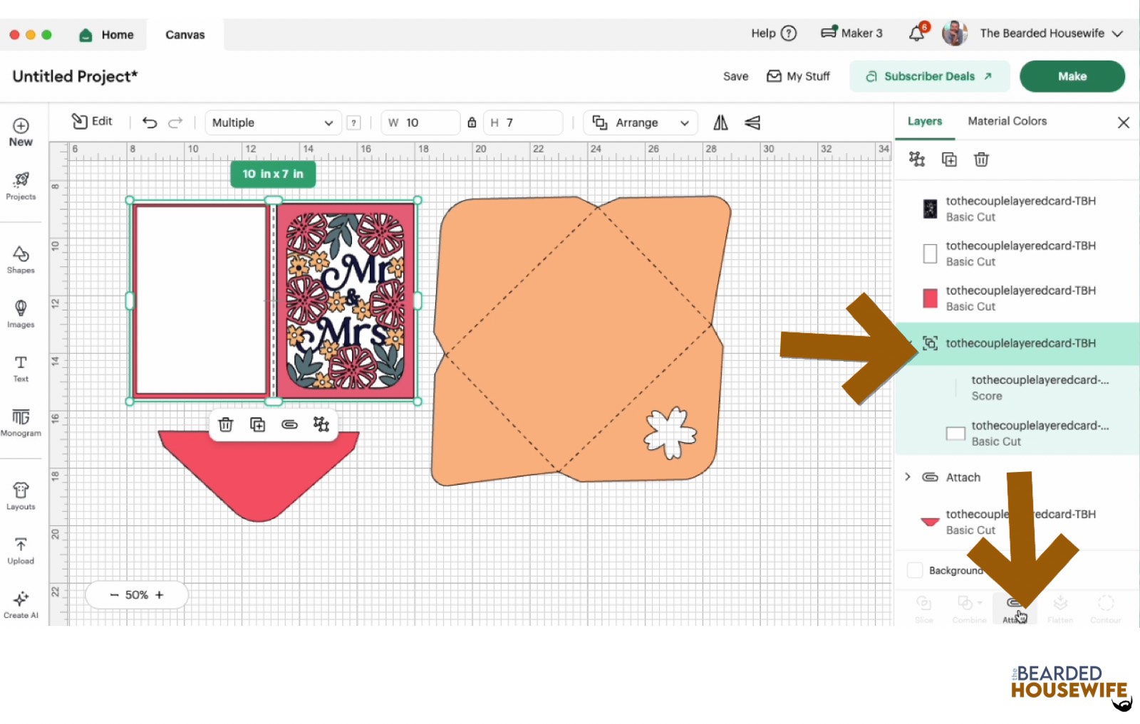Select the Text tool
Viewport: 1140px width, 724px height.
click(x=21, y=368)
